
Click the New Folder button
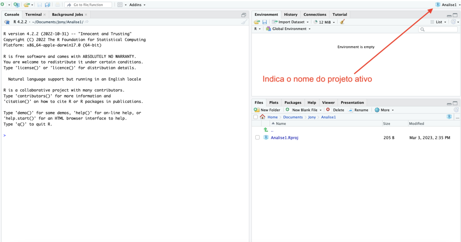point(267,110)
